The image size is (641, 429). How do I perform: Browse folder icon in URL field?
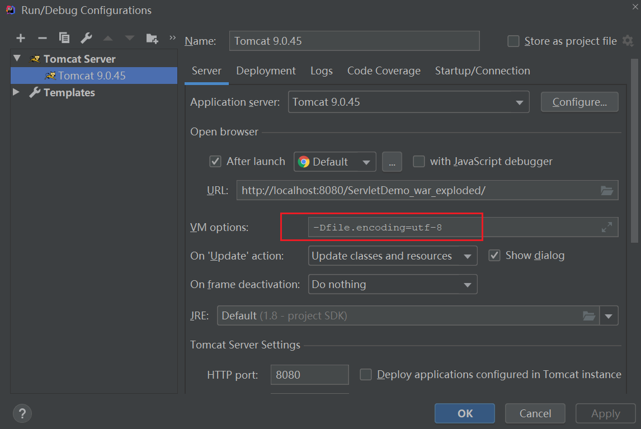[607, 190]
